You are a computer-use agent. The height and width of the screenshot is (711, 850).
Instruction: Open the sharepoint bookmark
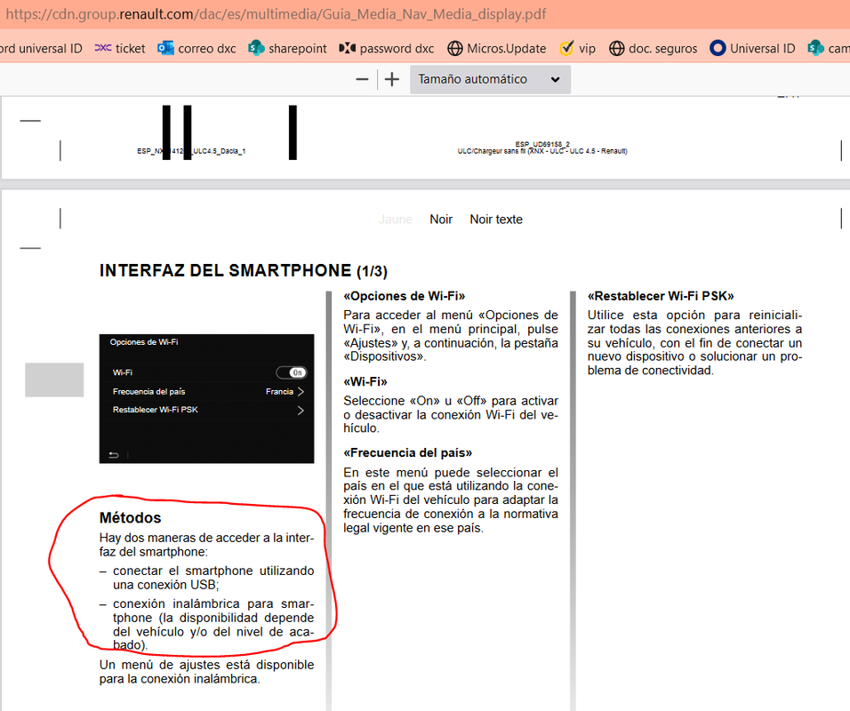pos(287,48)
